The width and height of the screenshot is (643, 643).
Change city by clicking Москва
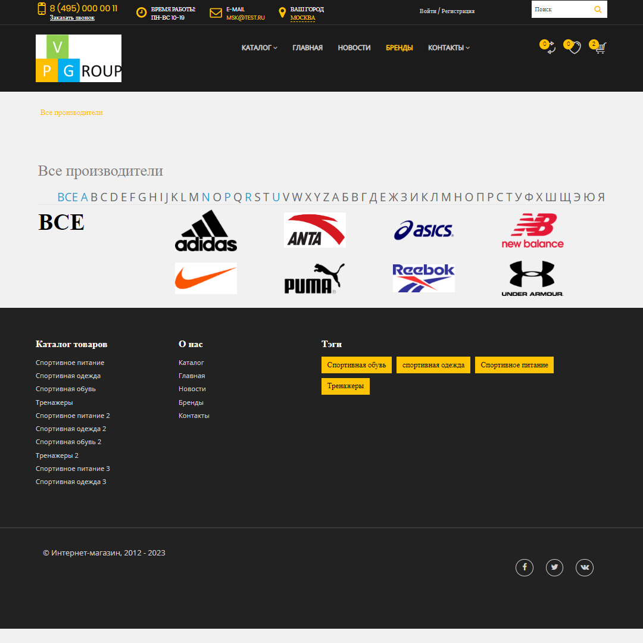(302, 18)
